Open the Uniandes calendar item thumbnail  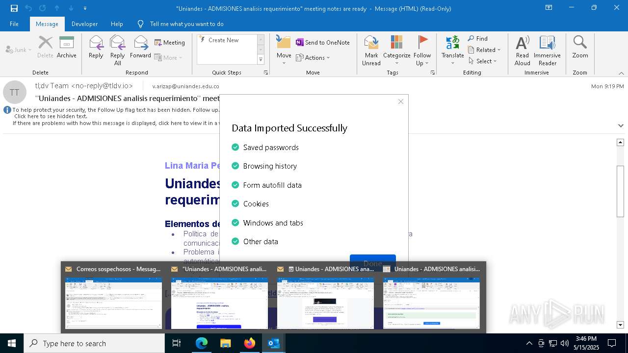point(431,298)
